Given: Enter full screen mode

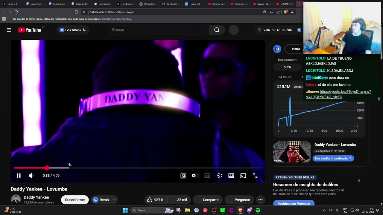Looking at the screenshot, I should 255,176.
